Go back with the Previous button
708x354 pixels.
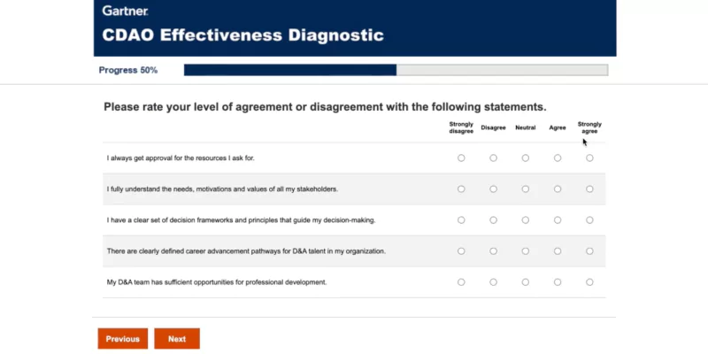[x=122, y=339]
